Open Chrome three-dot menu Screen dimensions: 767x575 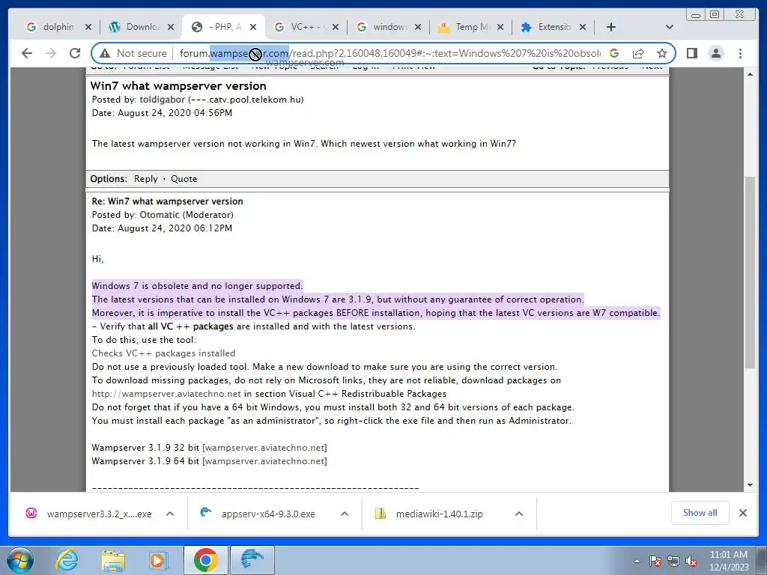click(740, 53)
